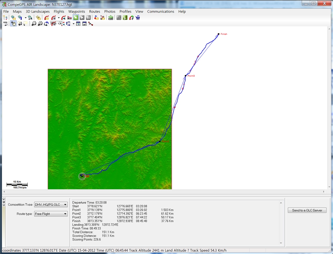Open a waypoints file with the hand-folder icon
The height and width of the screenshot is (254, 333).
38,17
